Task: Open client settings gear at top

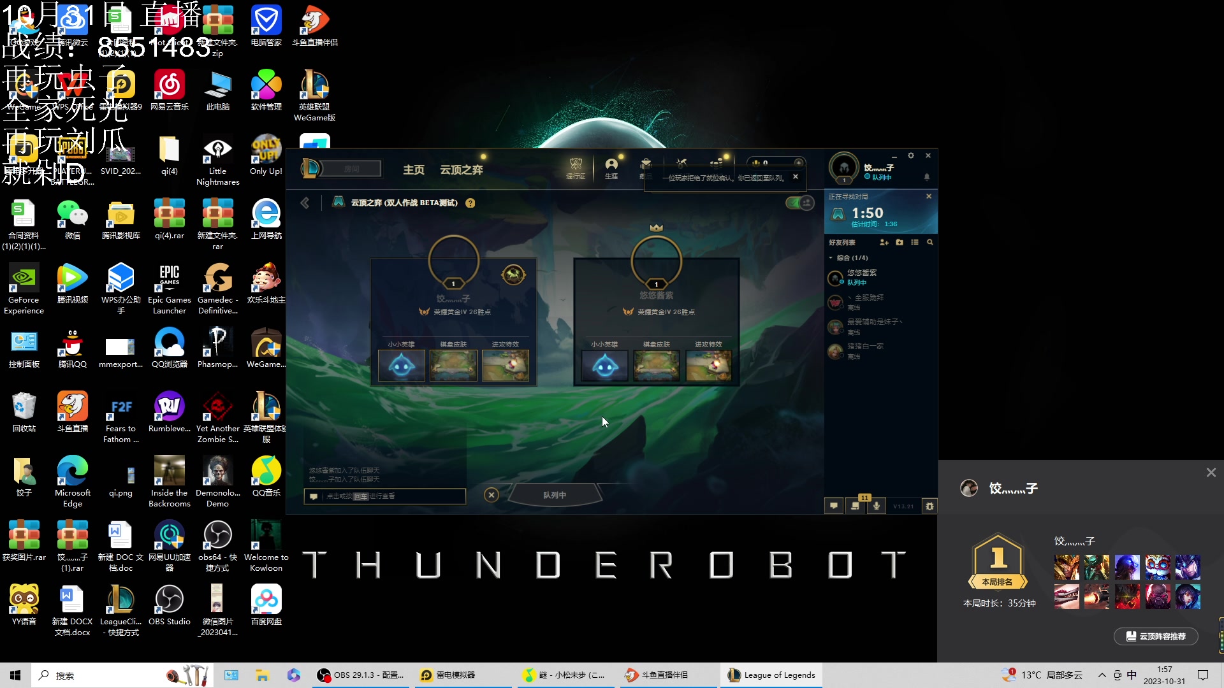Action: [910, 155]
